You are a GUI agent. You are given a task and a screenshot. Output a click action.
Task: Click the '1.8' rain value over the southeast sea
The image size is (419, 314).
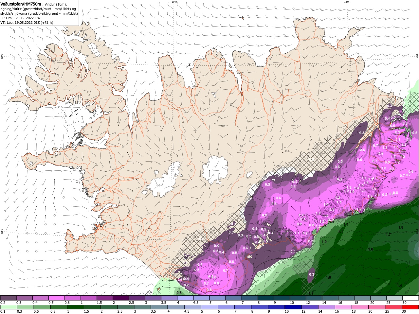[400, 227]
